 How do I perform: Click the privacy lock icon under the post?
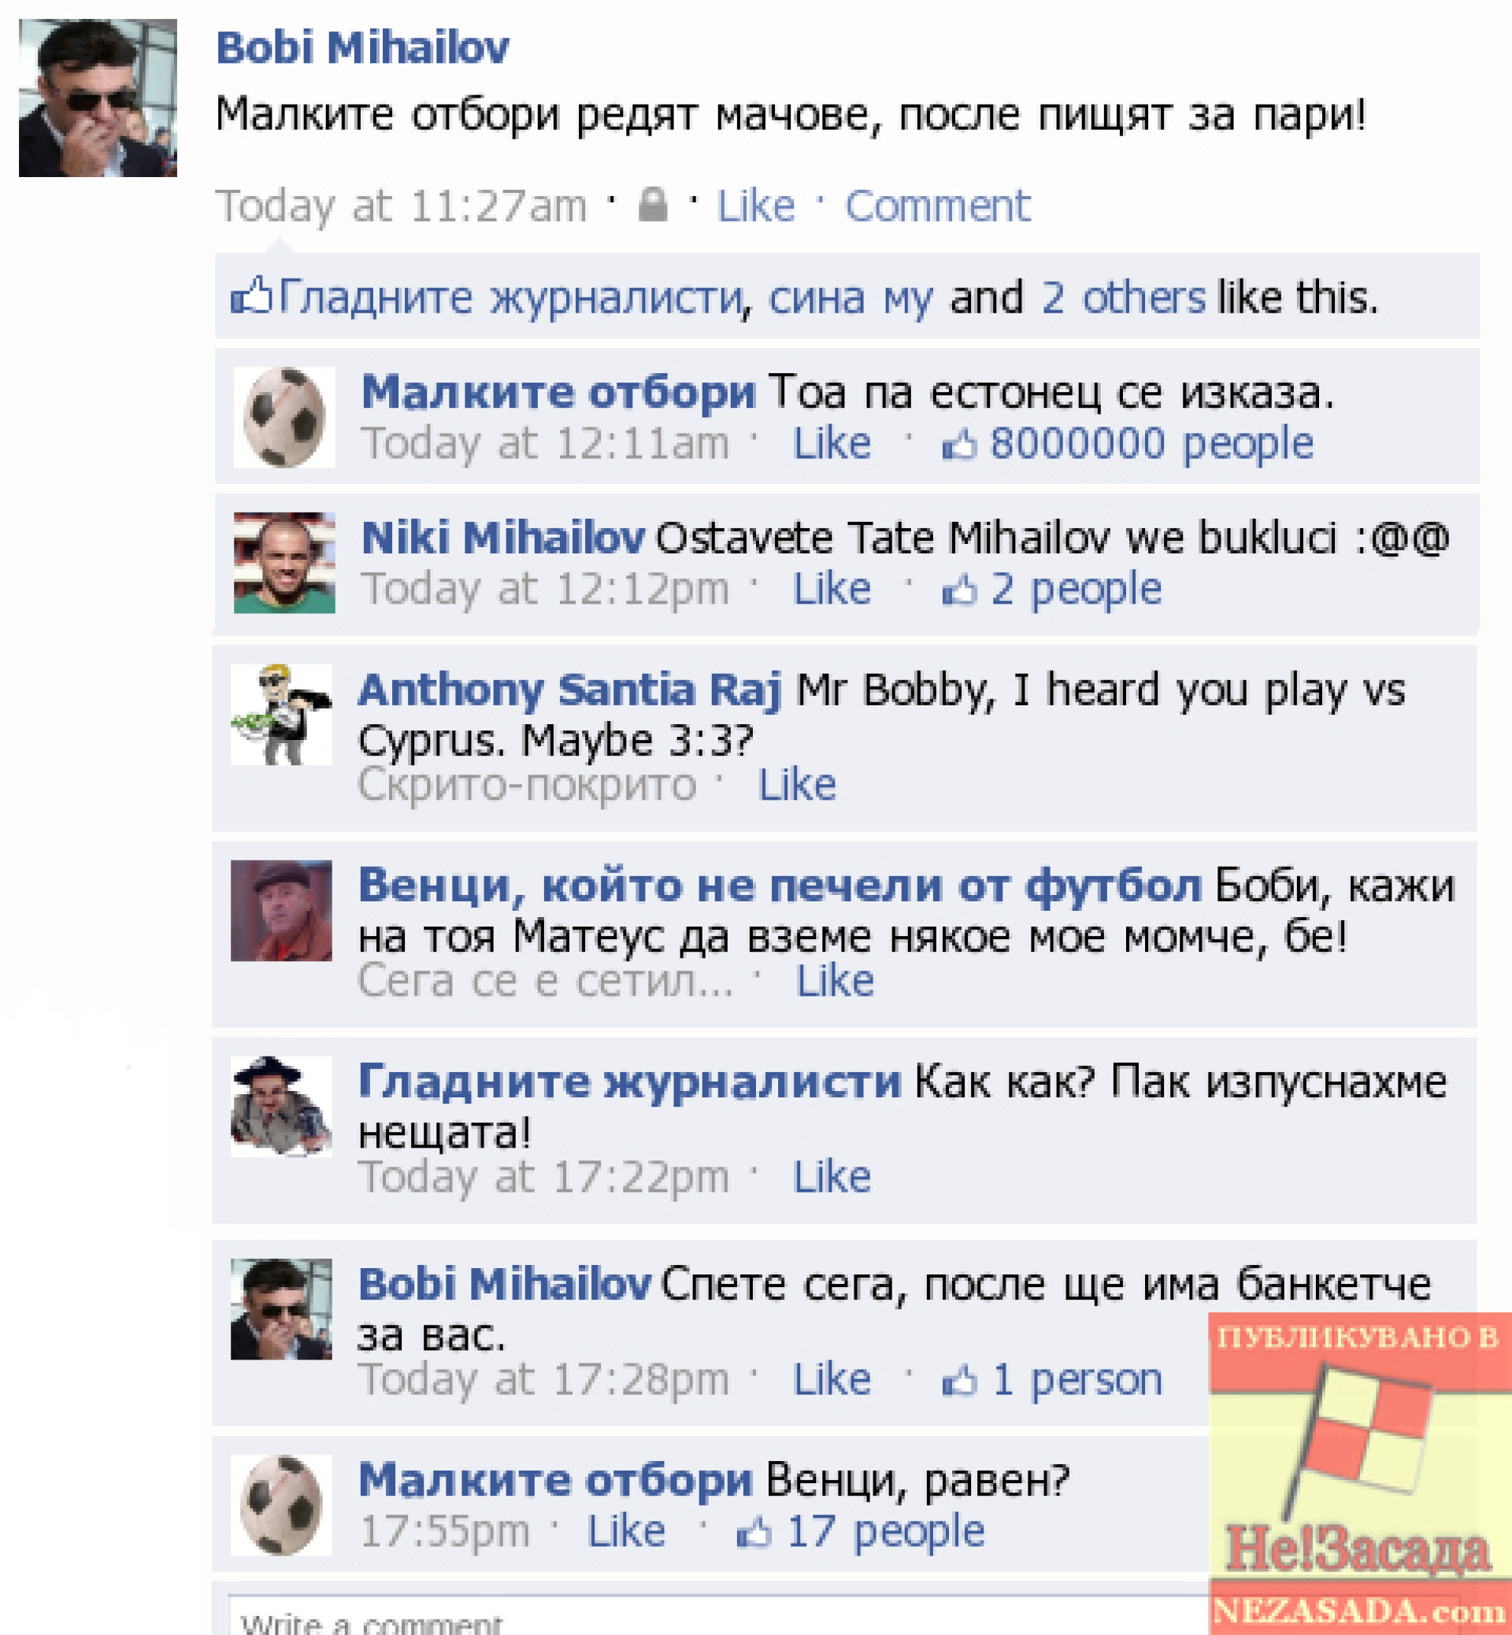653,205
